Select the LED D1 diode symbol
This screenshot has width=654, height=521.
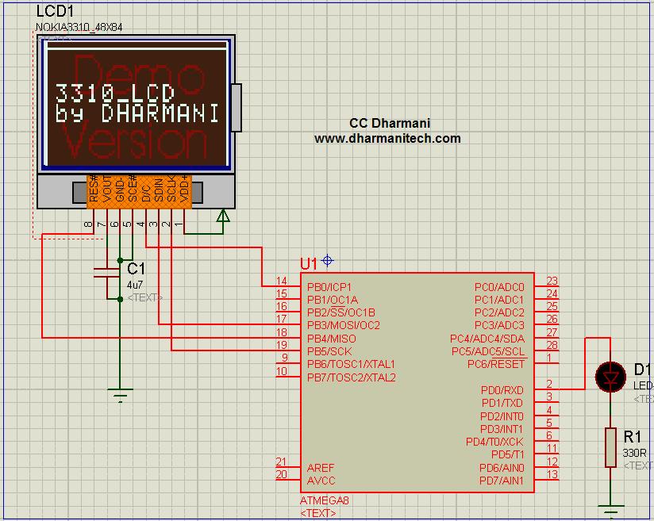pyautogui.click(x=610, y=377)
